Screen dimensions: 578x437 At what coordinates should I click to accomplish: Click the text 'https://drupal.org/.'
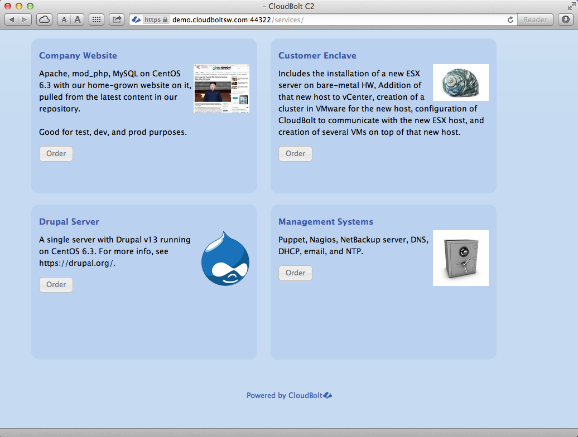[78, 263]
